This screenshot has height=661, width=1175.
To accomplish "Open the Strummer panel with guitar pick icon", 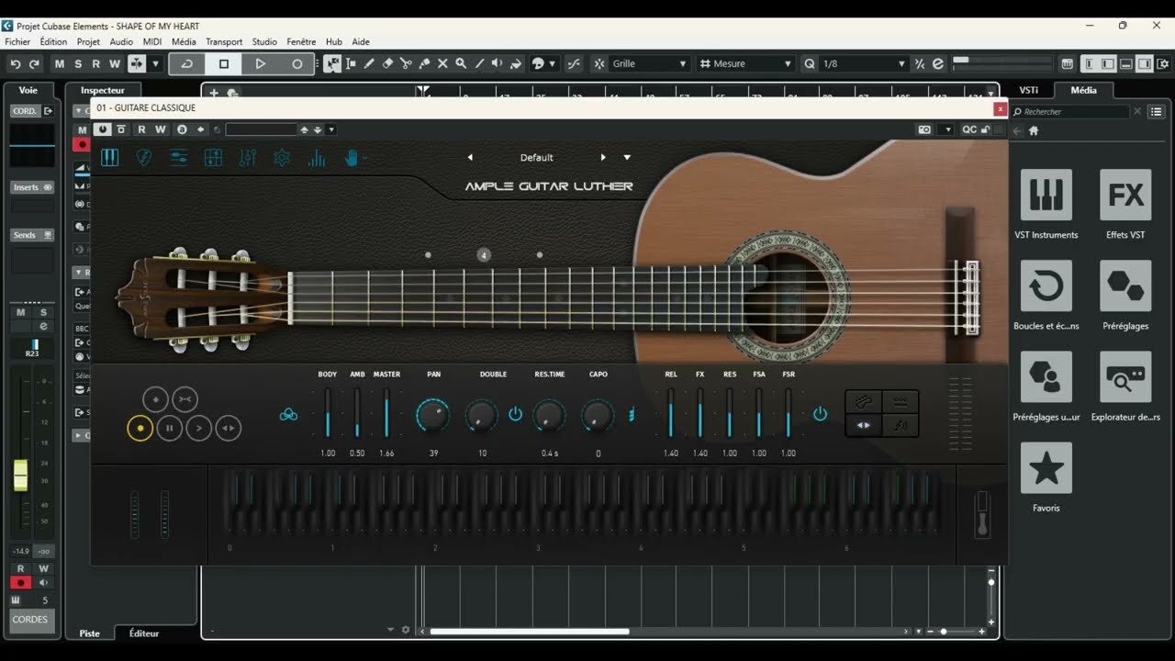I will tap(144, 158).
